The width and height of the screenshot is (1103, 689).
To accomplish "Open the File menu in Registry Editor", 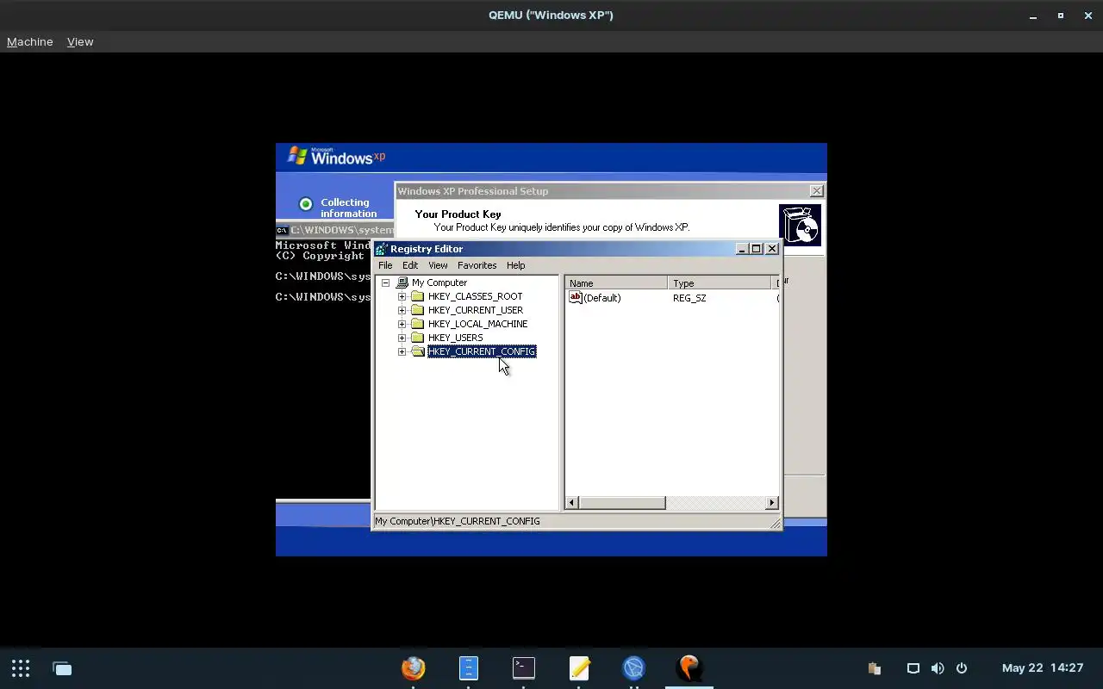I will point(385,265).
